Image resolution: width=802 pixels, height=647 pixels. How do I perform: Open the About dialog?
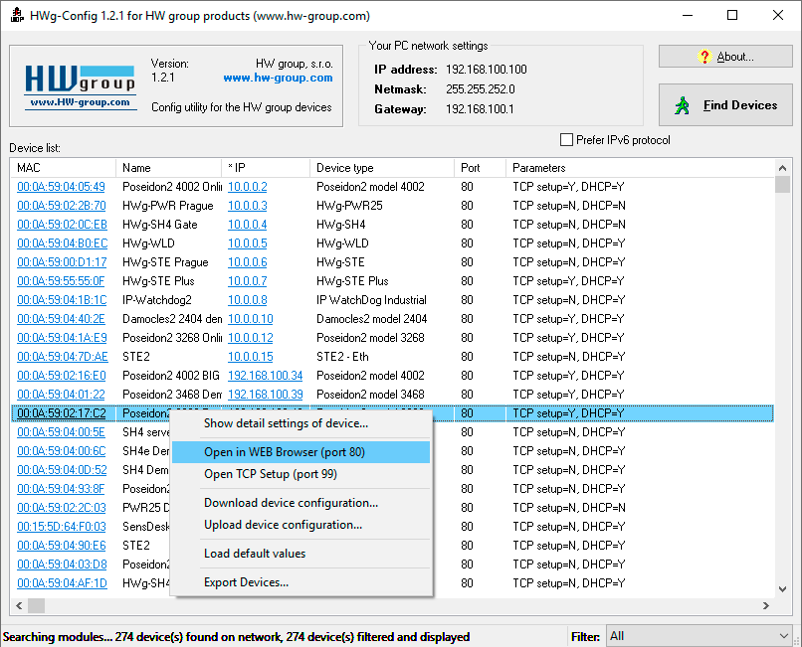point(725,57)
